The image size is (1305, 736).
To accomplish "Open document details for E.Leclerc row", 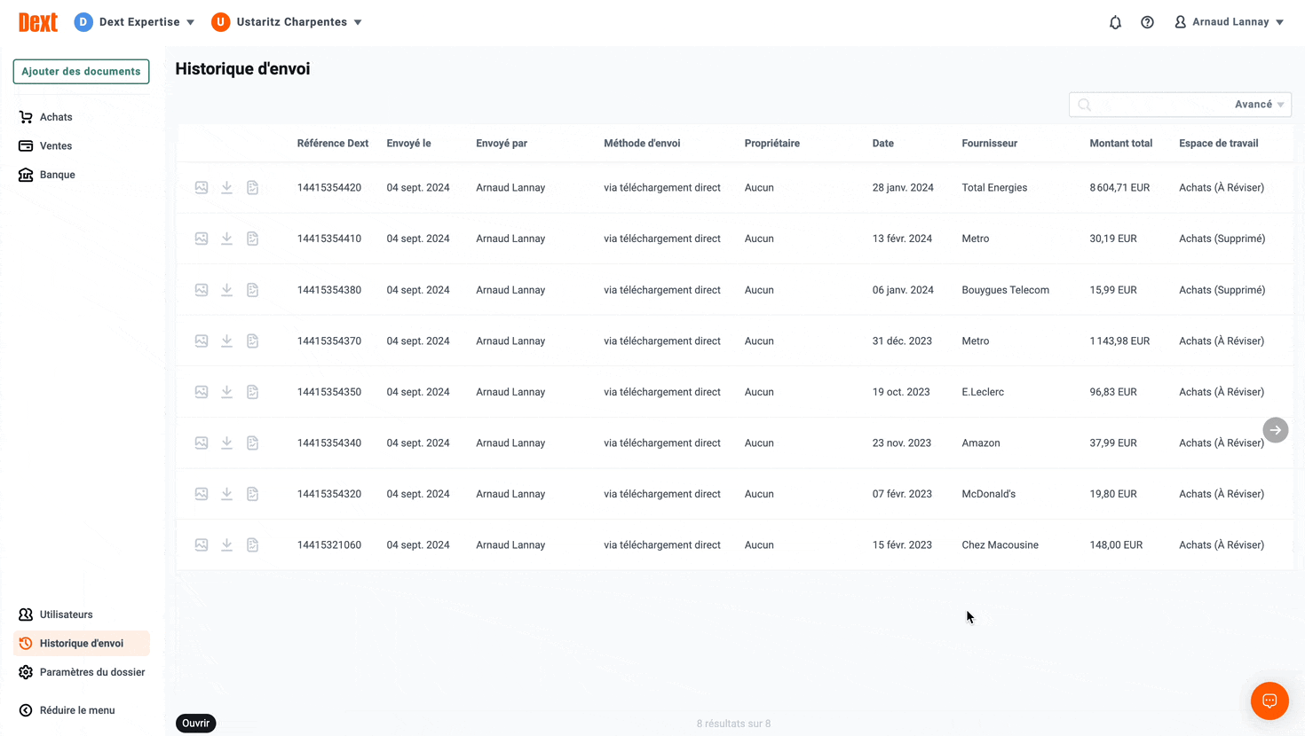I will (x=253, y=392).
